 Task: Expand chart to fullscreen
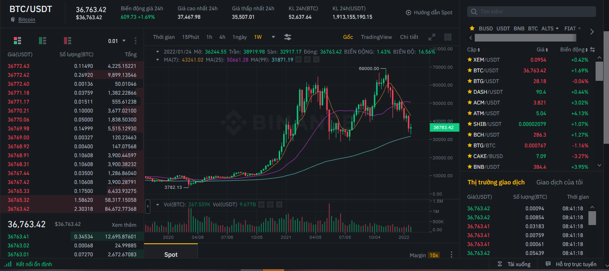[x=432, y=37]
